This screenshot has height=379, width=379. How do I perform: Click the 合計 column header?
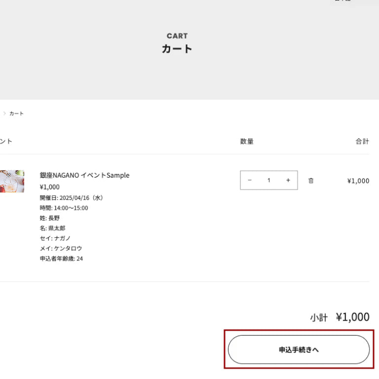click(x=362, y=142)
